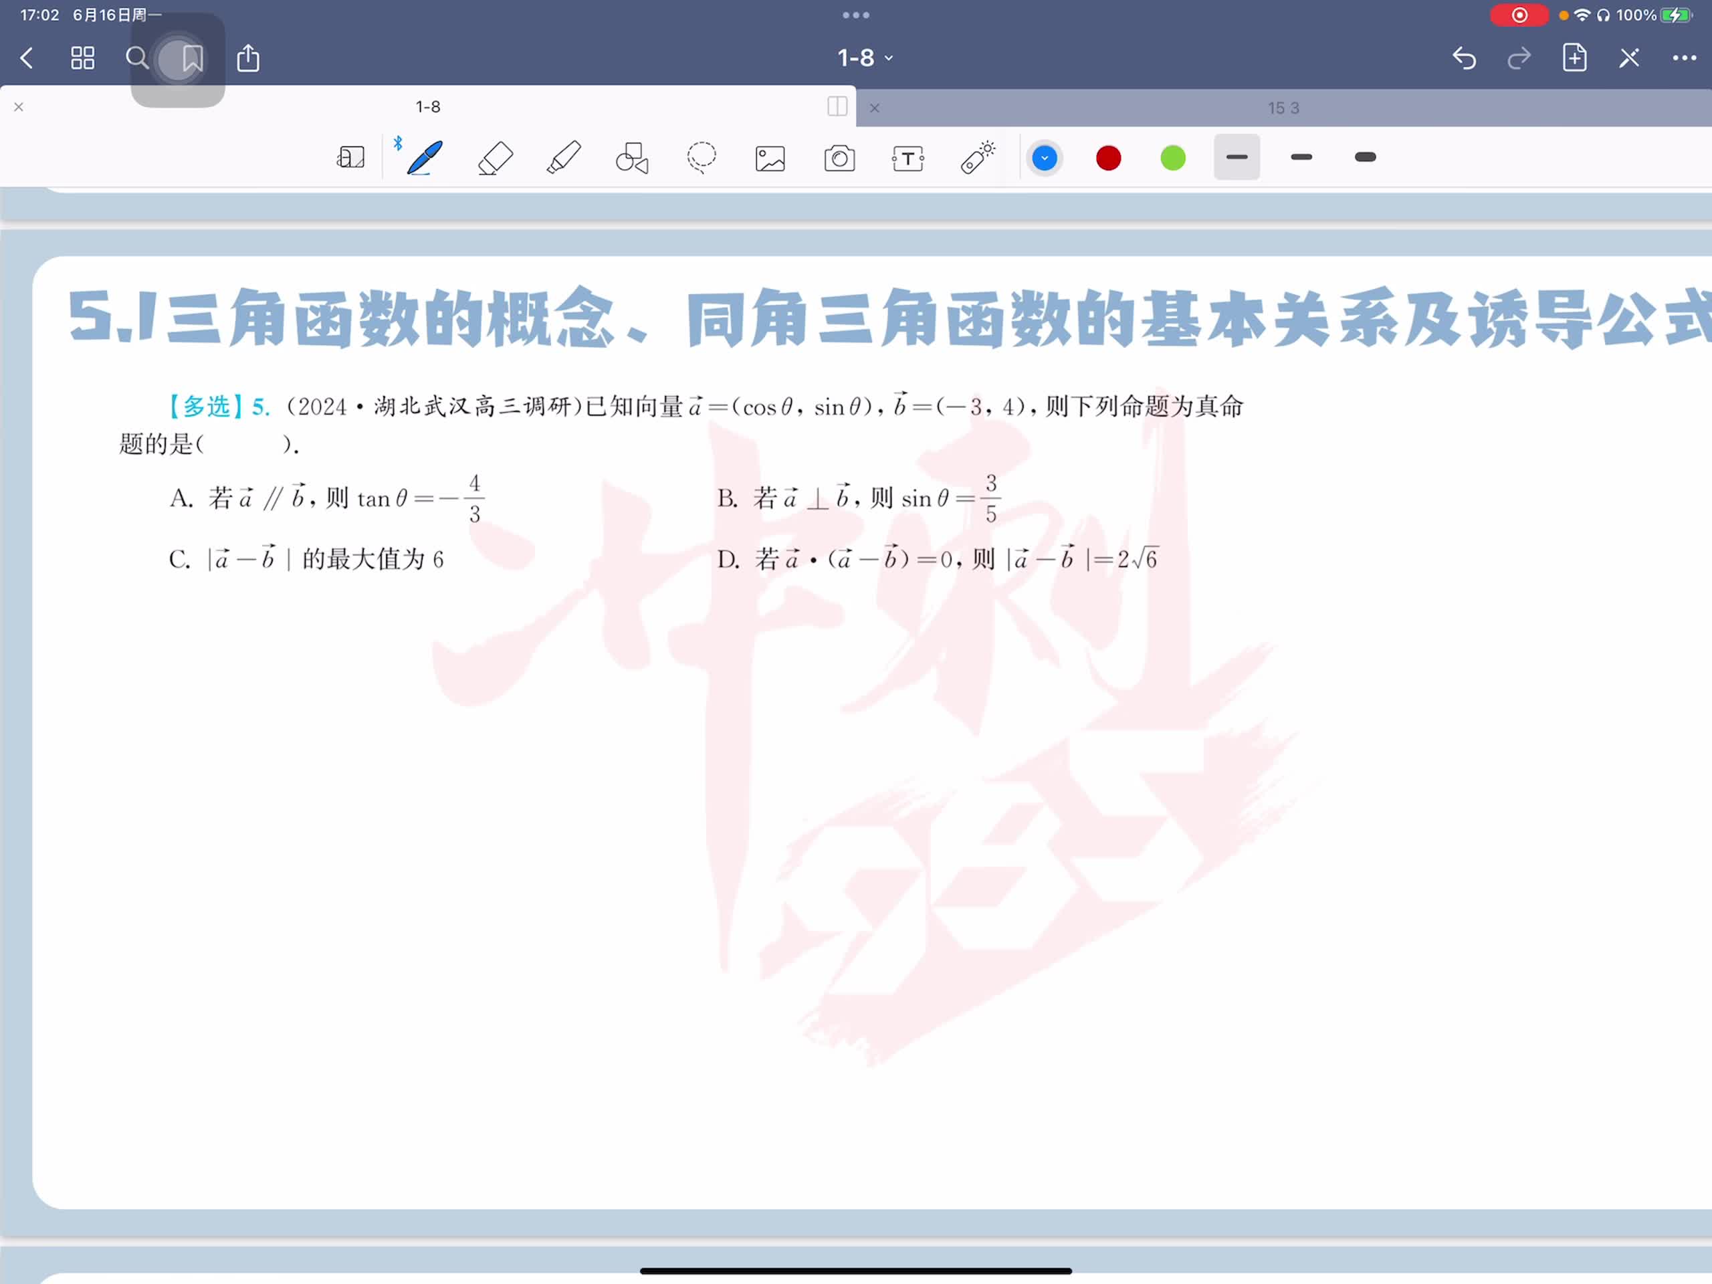The width and height of the screenshot is (1712, 1284).
Task: Open the three-dot more options menu
Action: tap(1683, 58)
